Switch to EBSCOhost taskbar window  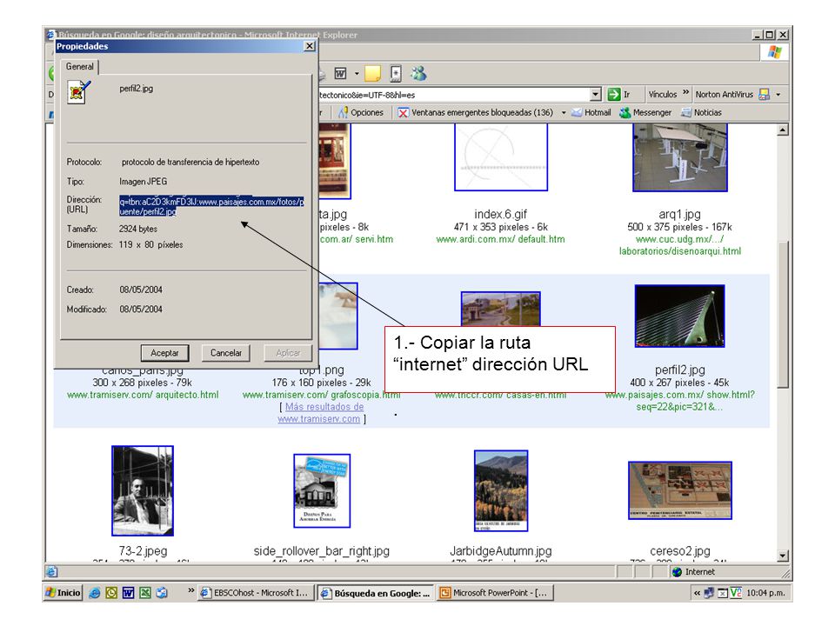[256, 592]
